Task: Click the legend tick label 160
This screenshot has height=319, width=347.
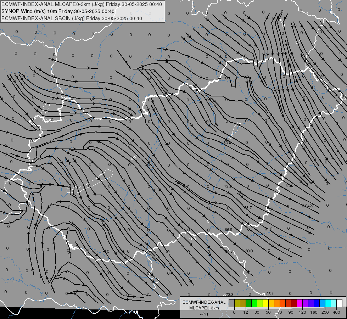Action: tap(314, 312)
